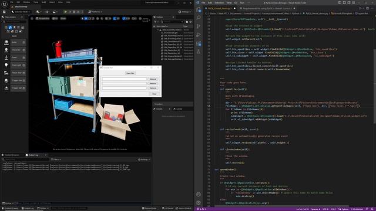Toggle viewport grid snapping

106,18
